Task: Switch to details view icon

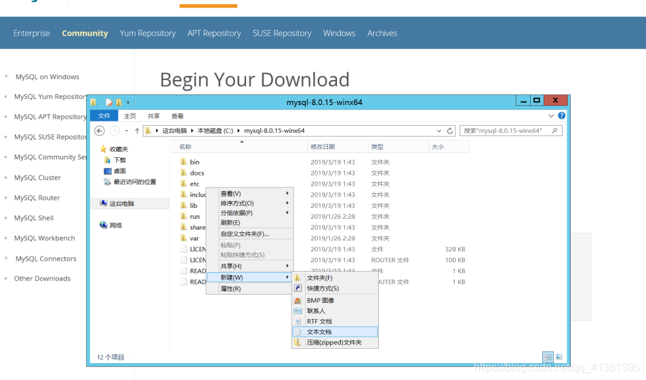Action: pyautogui.click(x=548, y=357)
